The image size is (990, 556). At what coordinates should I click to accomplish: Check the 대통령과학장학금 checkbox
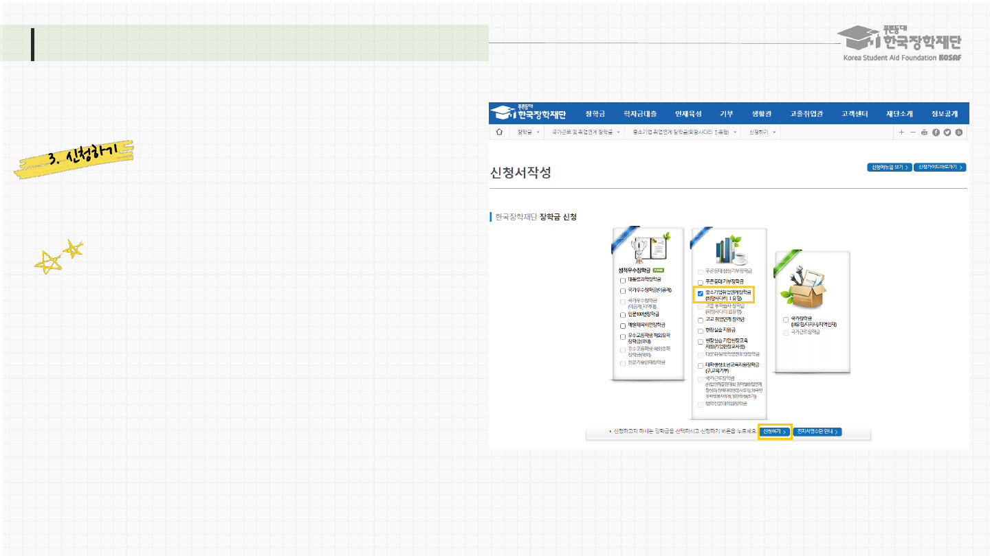click(x=623, y=280)
